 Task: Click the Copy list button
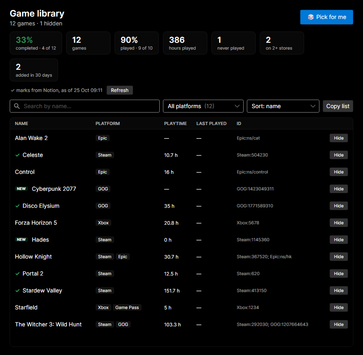pos(338,106)
